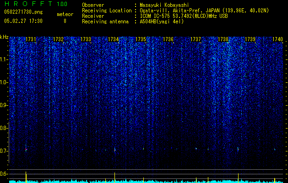Select the file name 0502271730.png
The height and width of the screenshot is (183, 288).
(x=23, y=12)
